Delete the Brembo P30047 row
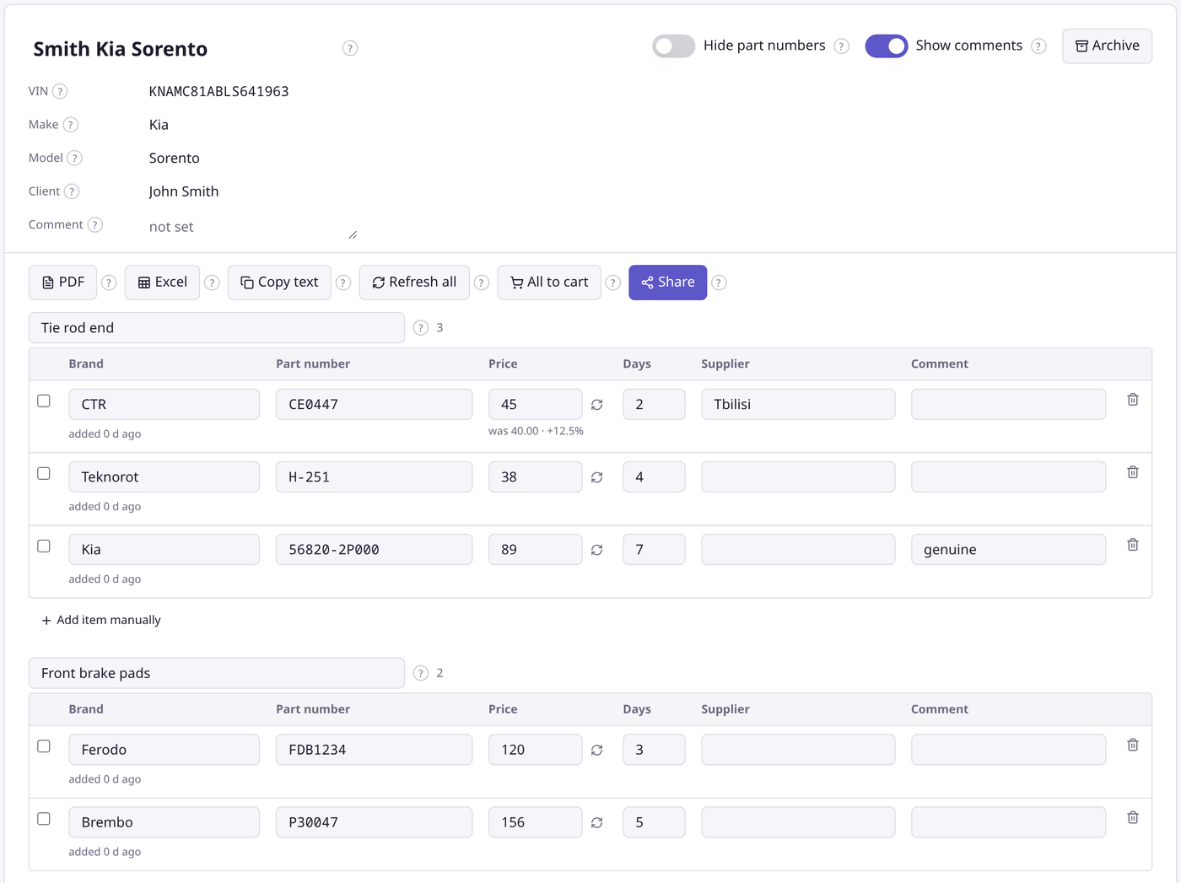 click(1133, 817)
